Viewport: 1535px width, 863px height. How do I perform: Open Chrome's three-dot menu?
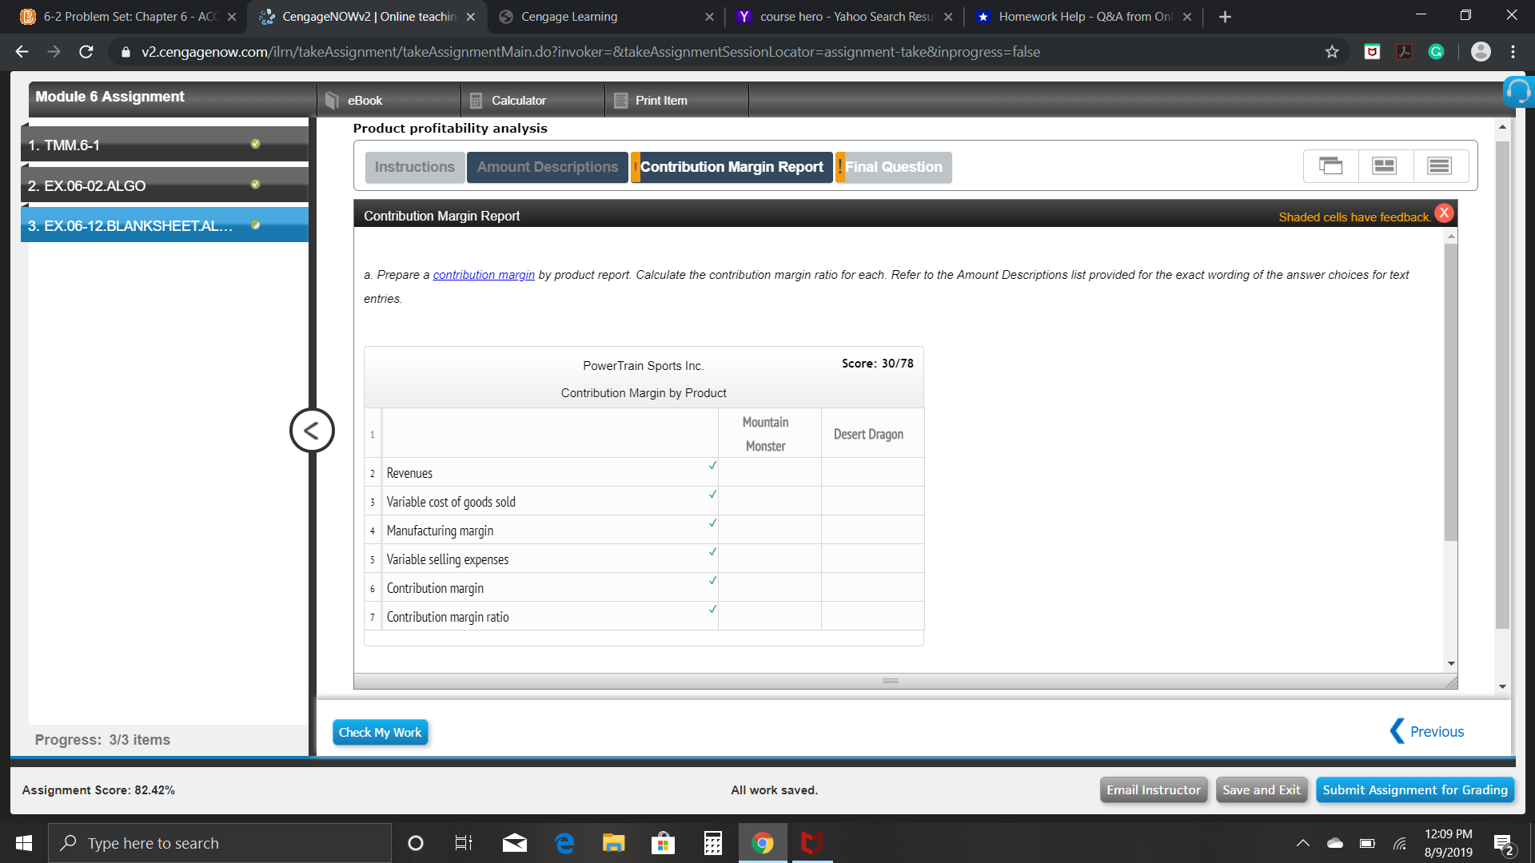1512,51
